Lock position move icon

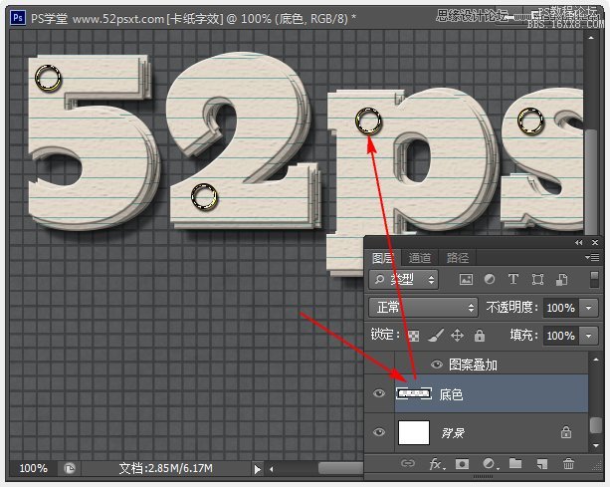[x=457, y=336]
